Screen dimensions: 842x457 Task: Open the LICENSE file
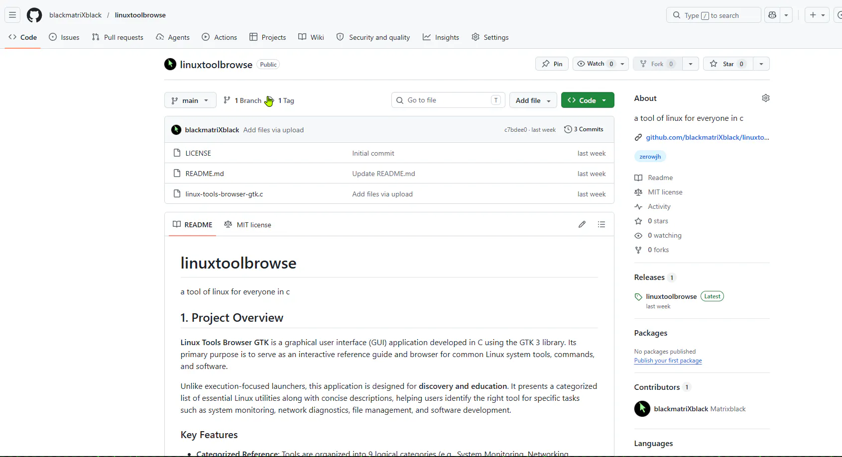click(198, 153)
